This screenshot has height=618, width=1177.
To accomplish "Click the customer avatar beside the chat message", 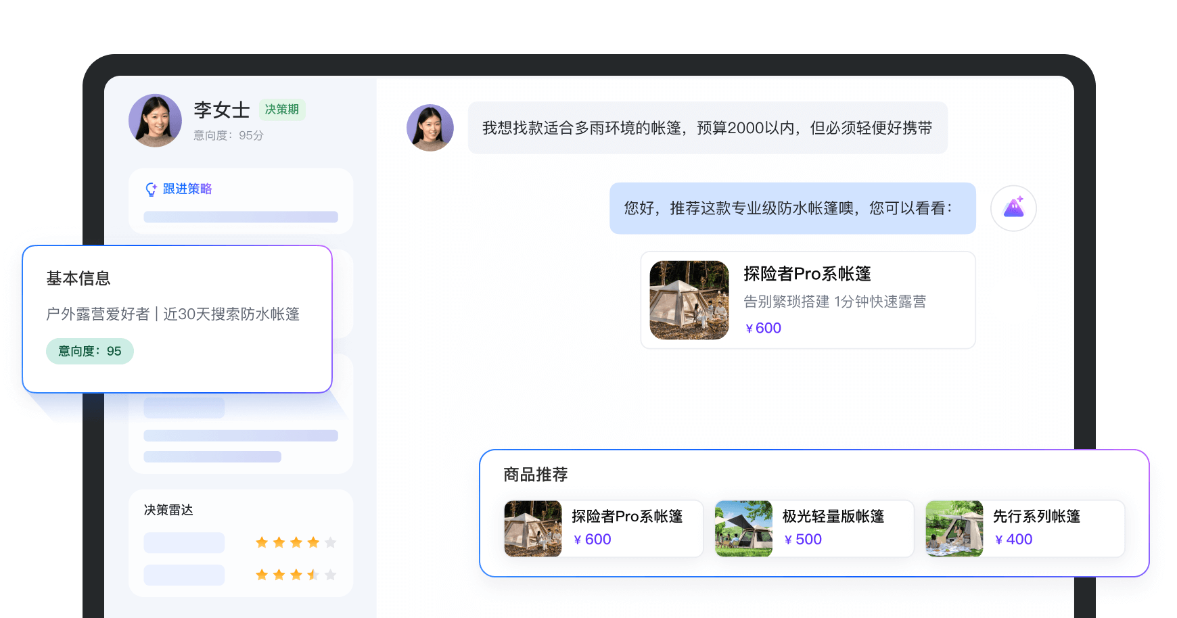I will [430, 128].
